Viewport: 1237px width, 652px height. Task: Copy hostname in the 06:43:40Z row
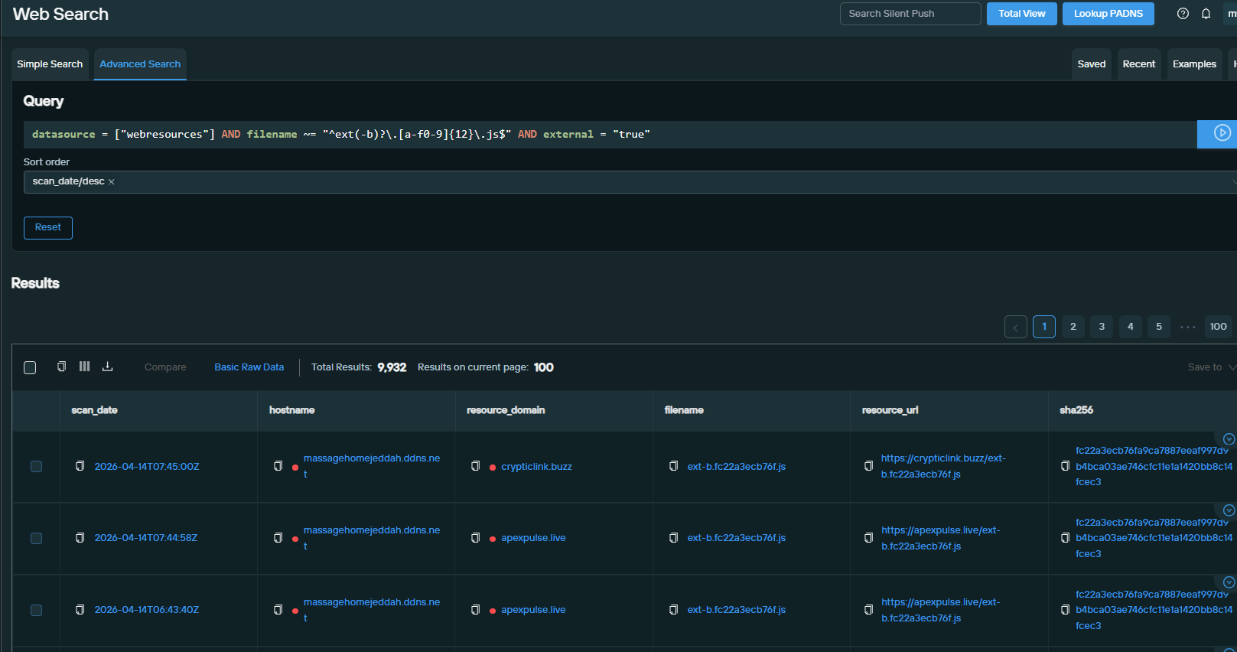pyautogui.click(x=278, y=610)
